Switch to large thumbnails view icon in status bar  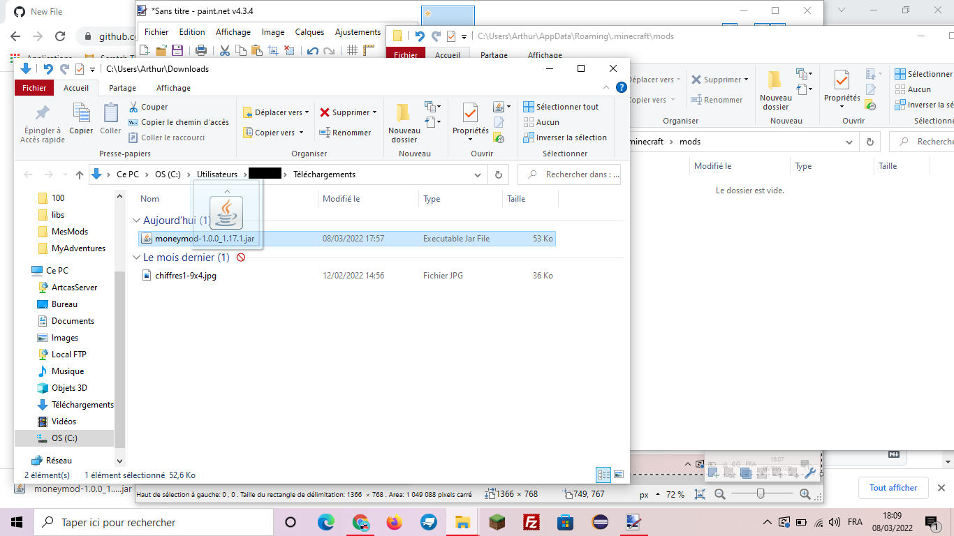[x=619, y=475]
